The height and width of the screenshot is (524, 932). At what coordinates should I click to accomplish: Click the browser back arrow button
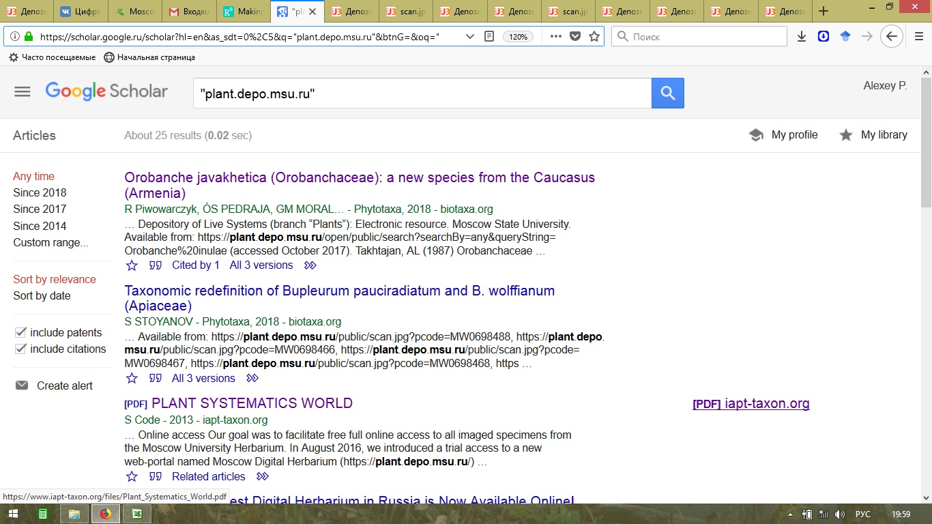click(x=892, y=37)
